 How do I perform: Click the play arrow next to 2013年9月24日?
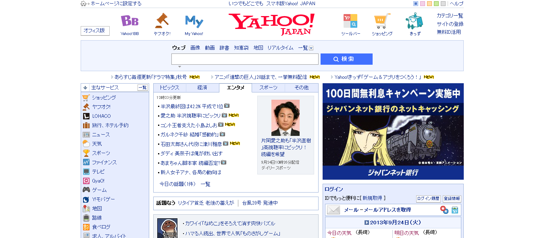point(367,222)
